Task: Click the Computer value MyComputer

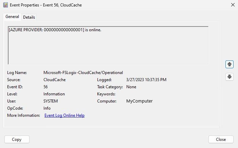Action: point(139,101)
